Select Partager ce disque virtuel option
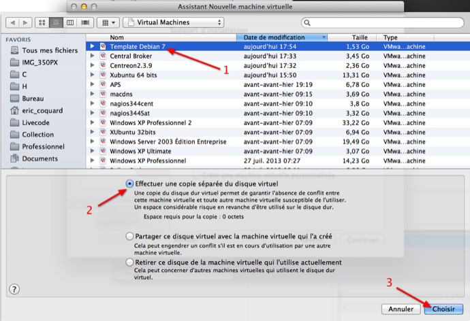 (x=129, y=236)
